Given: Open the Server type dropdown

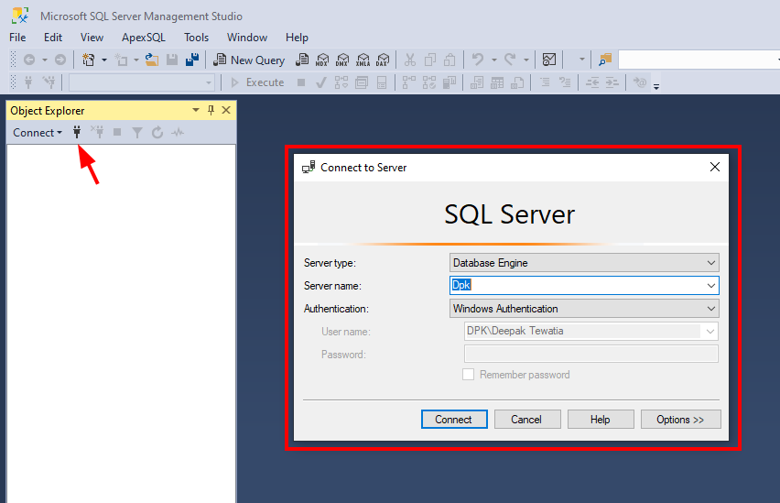Looking at the screenshot, I should point(584,262).
